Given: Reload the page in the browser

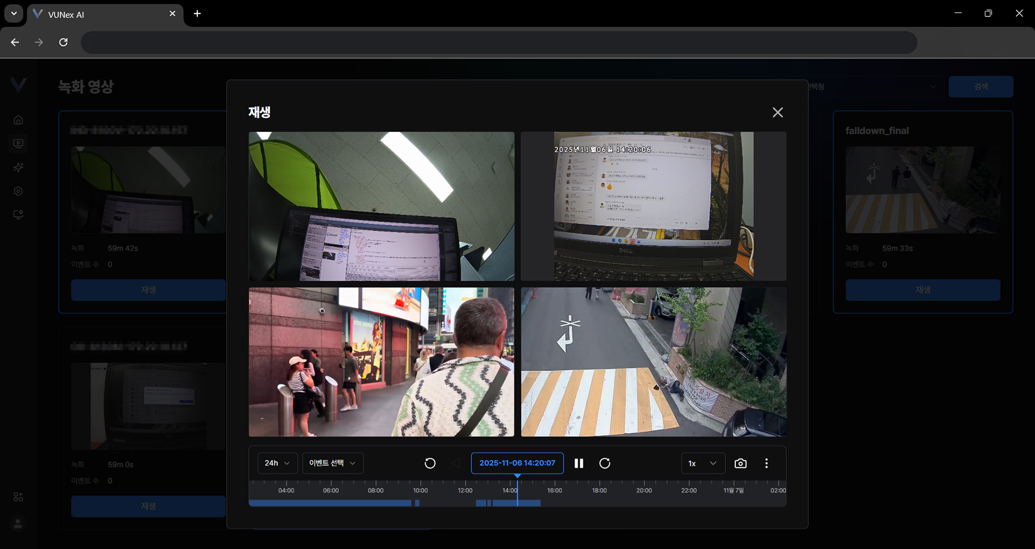Looking at the screenshot, I should [x=64, y=42].
